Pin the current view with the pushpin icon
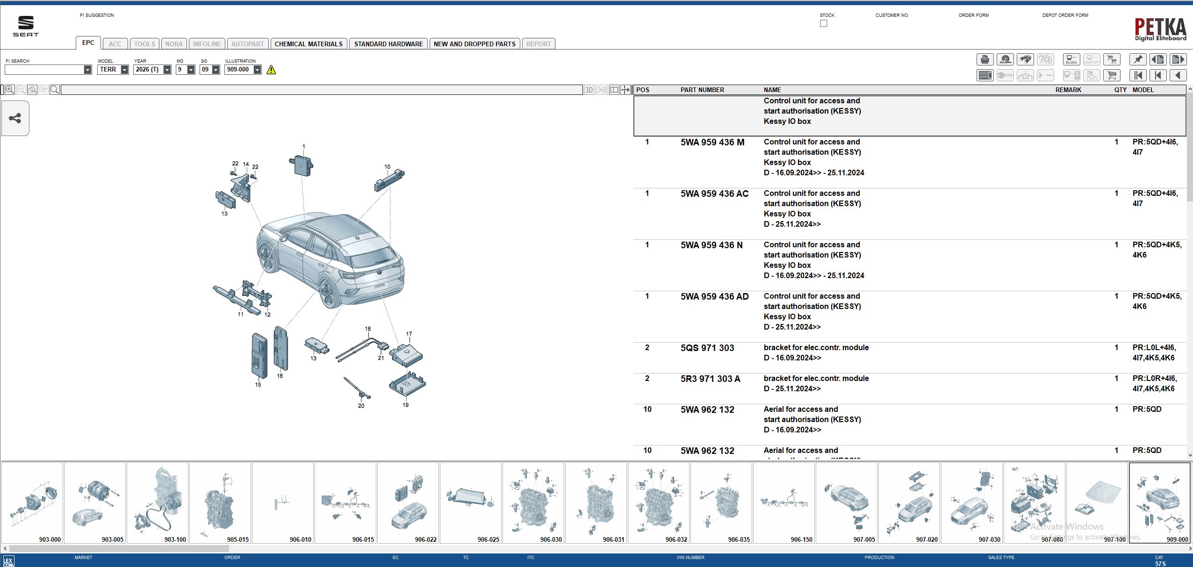The height and width of the screenshot is (567, 1193). pos(1138,59)
